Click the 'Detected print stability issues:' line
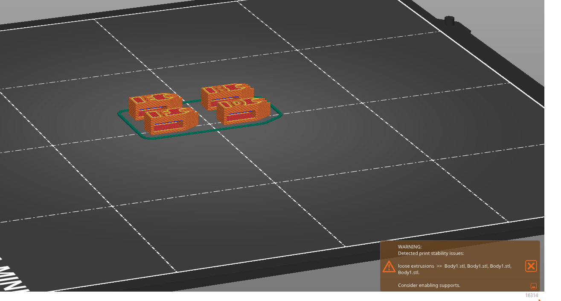The width and height of the screenshot is (561, 301). point(431,253)
